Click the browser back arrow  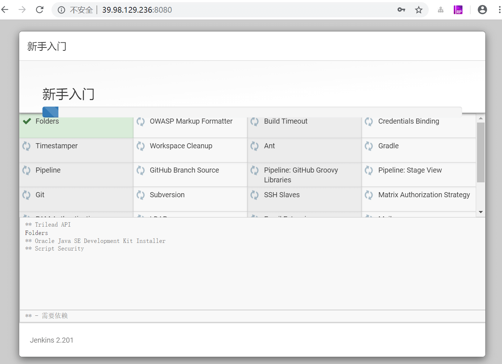[5, 9]
